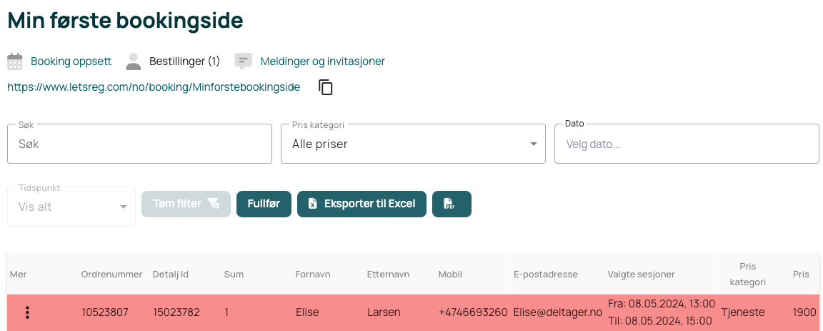This screenshot has height=331, width=823.
Task: Open the three-dot menu for order 10523807
Action: click(x=27, y=312)
